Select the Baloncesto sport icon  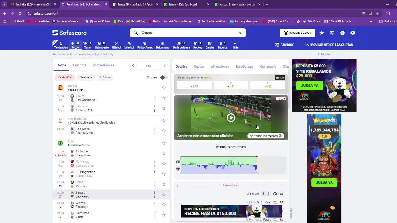click(x=102, y=45)
